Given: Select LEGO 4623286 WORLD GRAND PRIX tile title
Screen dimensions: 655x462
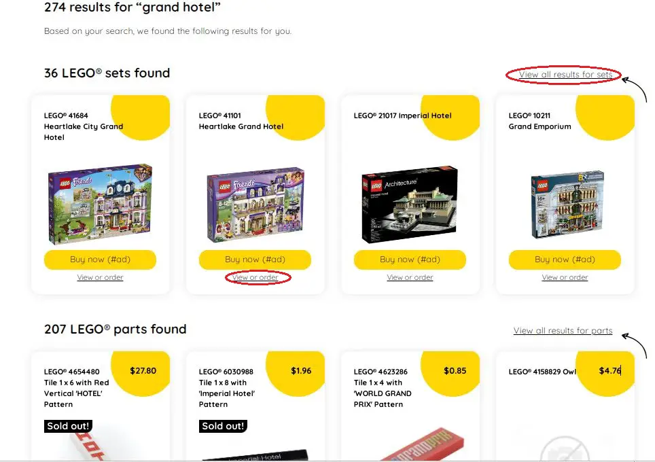Looking at the screenshot, I should tap(383, 388).
